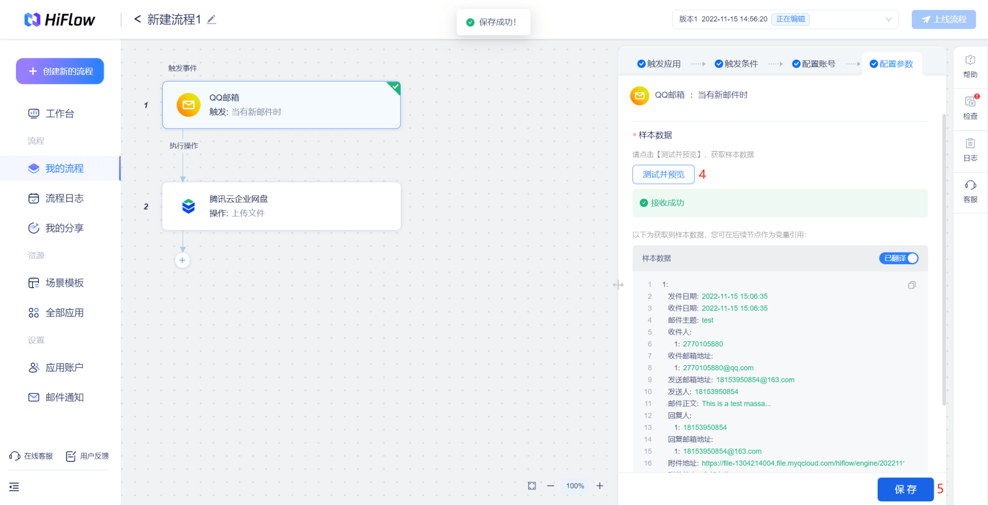Switch to the 配置参数 step tab
Screen dimensions: 988x505
[x=891, y=64]
